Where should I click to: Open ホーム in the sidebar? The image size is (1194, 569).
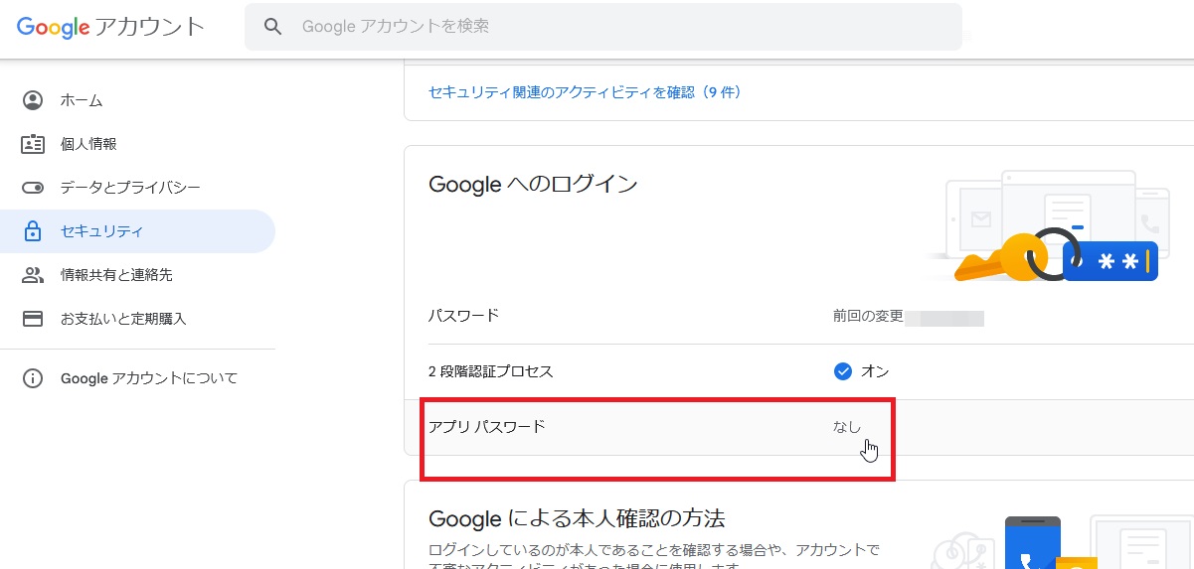point(137,100)
